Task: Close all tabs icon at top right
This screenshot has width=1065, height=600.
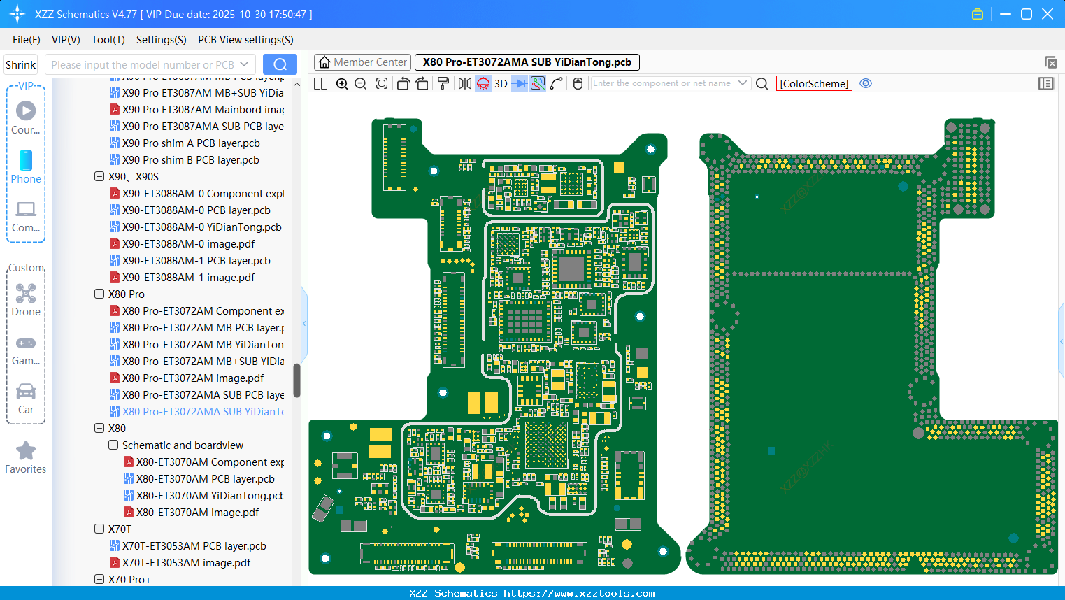Action: click(x=1050, y=62)
